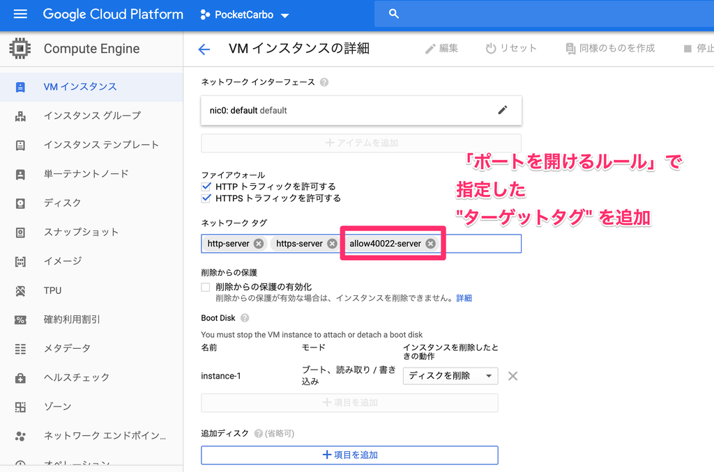The height and width of the screenshot is (472, 714).
Task: Select the nic0: default interface row
Action: coord(361,111)
